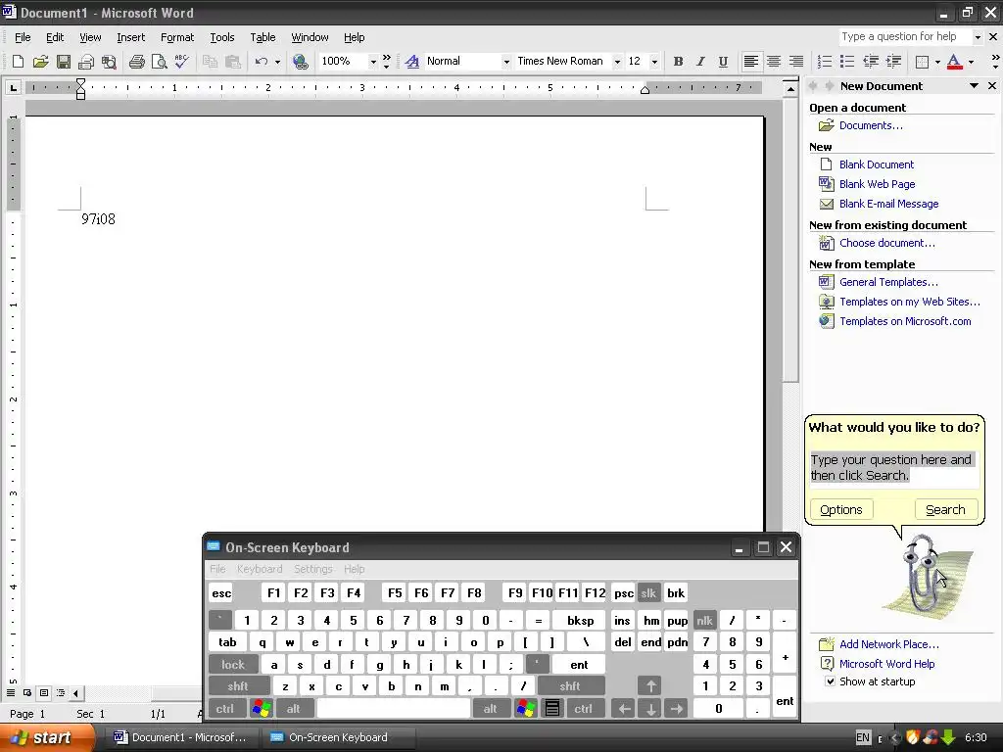Open Print Preview from the toolbar
This screenshot has width=1003, height=752.
[x=159, y=62]
